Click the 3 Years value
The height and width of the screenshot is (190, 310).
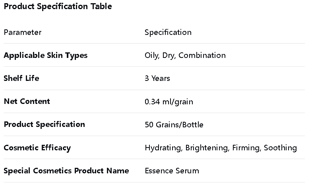tap(157, 79)
